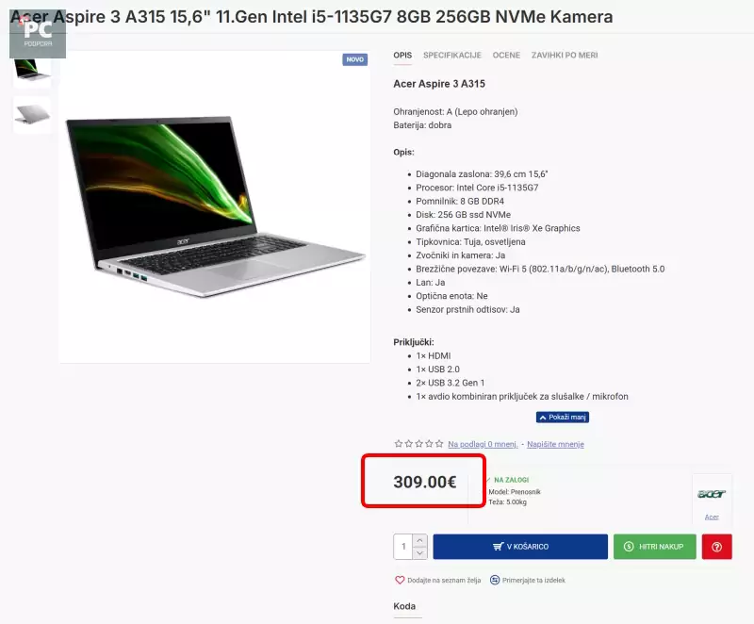Select the Opis tab

(x=402, y=56)
